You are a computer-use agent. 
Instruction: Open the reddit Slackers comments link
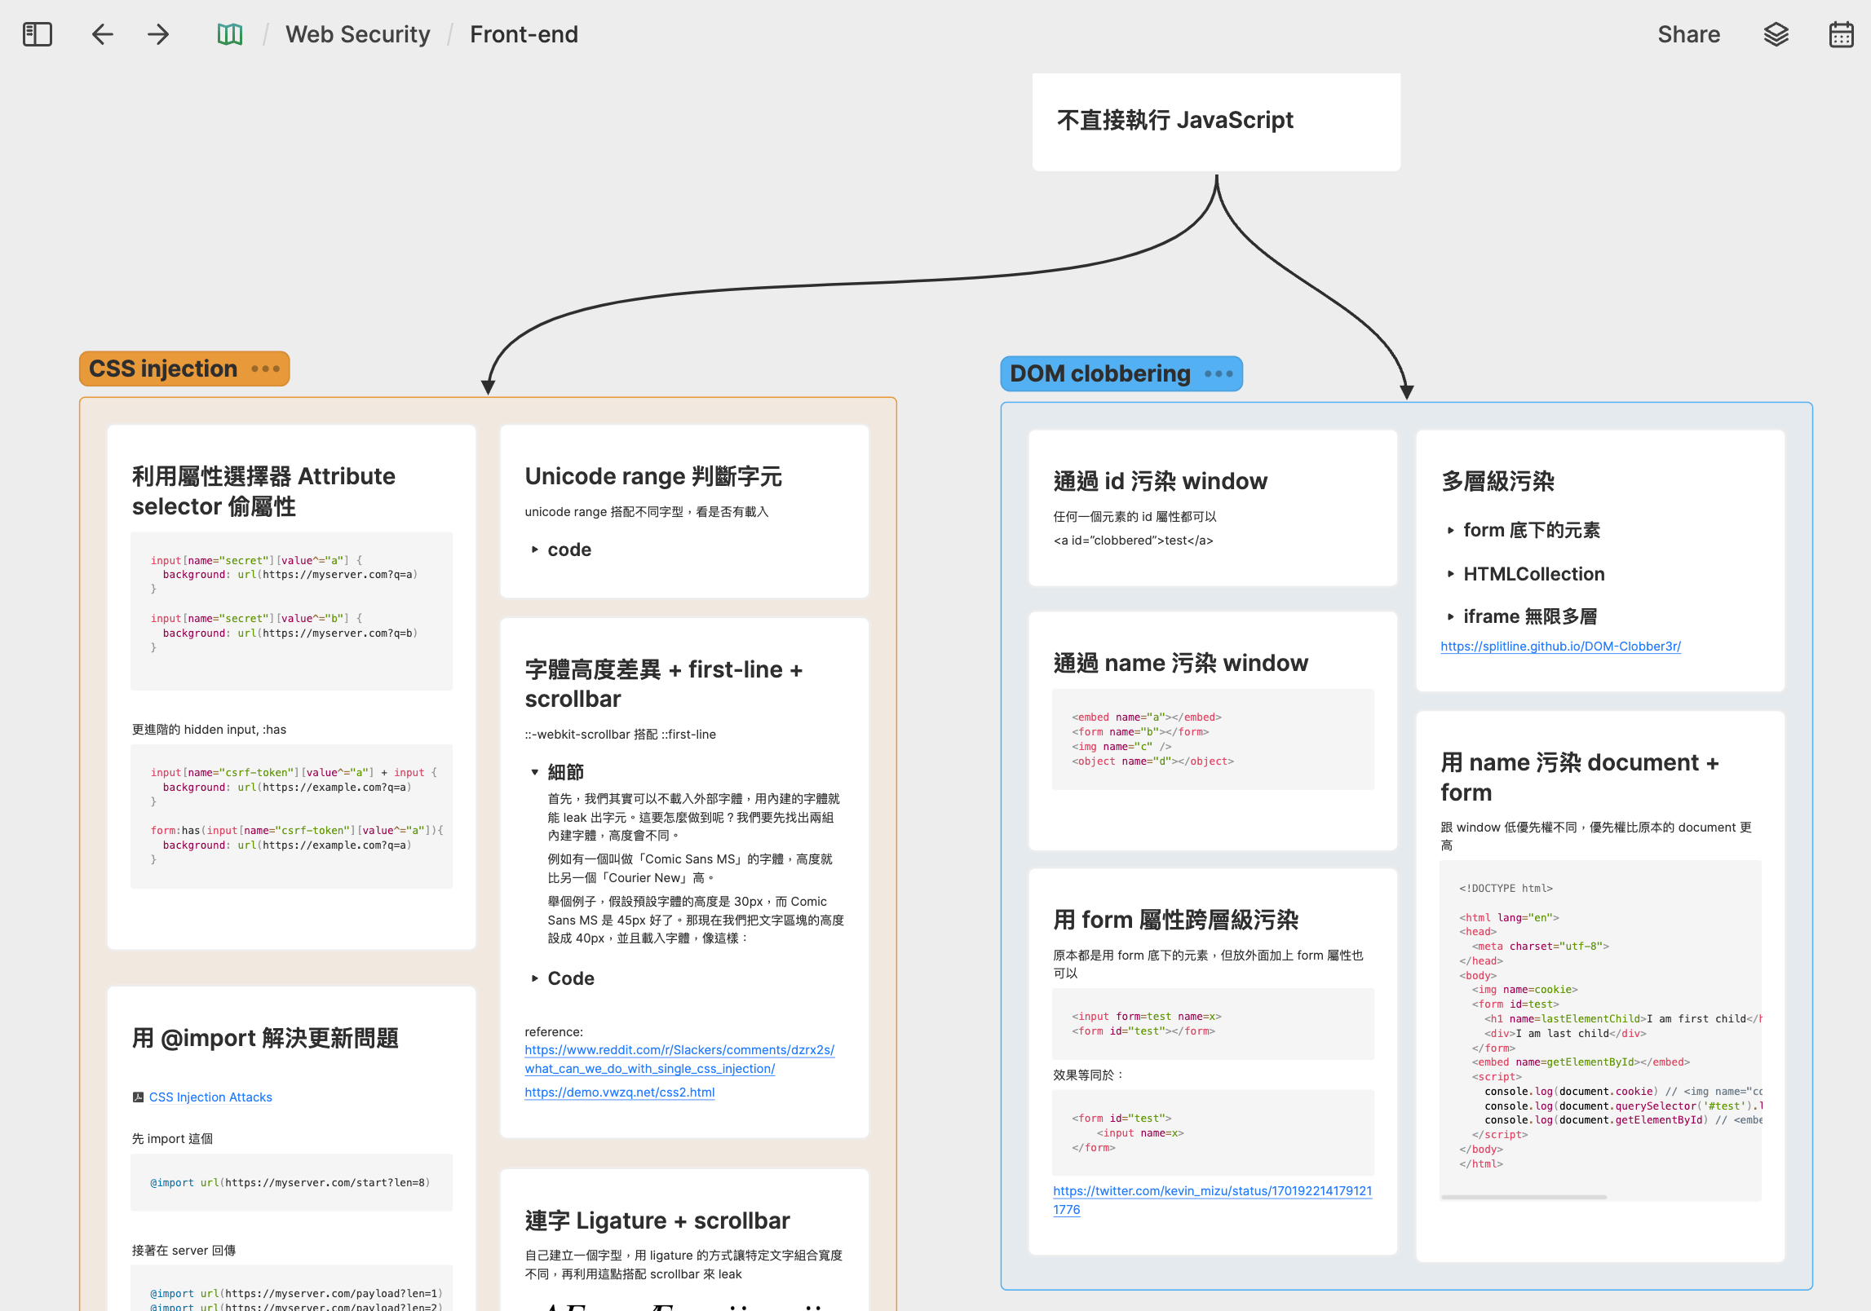point(679,1059)
